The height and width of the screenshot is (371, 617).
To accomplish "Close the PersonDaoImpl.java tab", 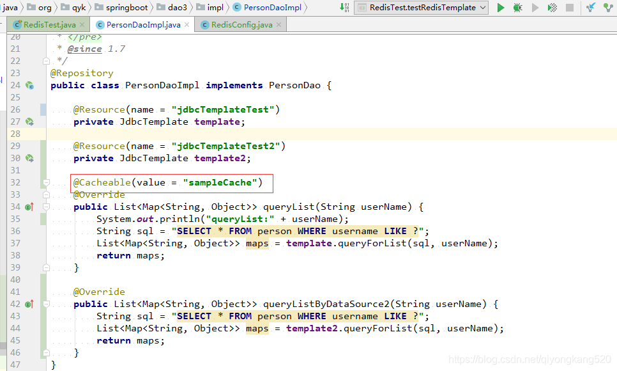I will click(187, 25).
